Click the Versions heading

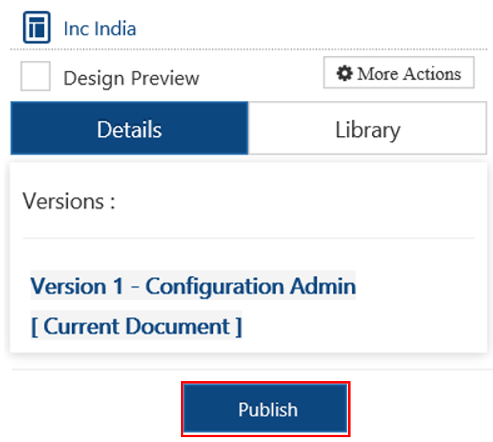pos(69,200)
